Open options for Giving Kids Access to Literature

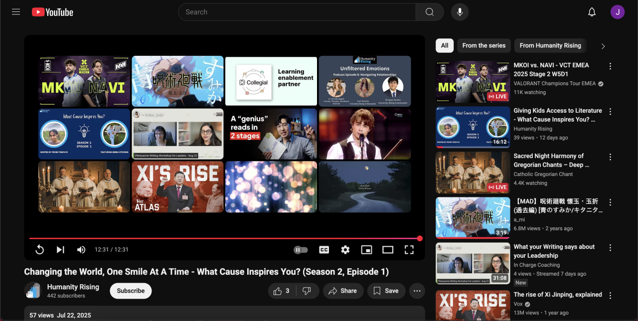(610, 112)
